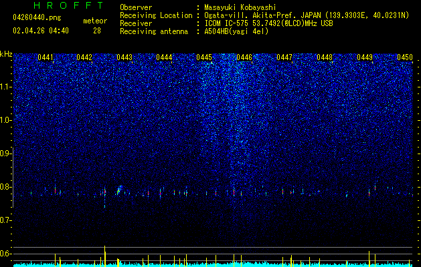Click the tallest yellow signal spike near 0442
This screenshot has width=421, height=267.
coord(104,256)
